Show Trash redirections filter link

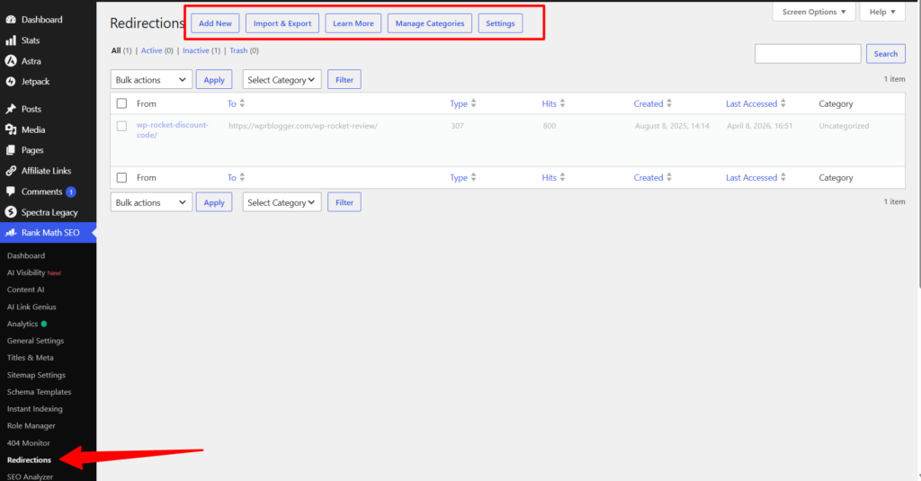[238, 50]
